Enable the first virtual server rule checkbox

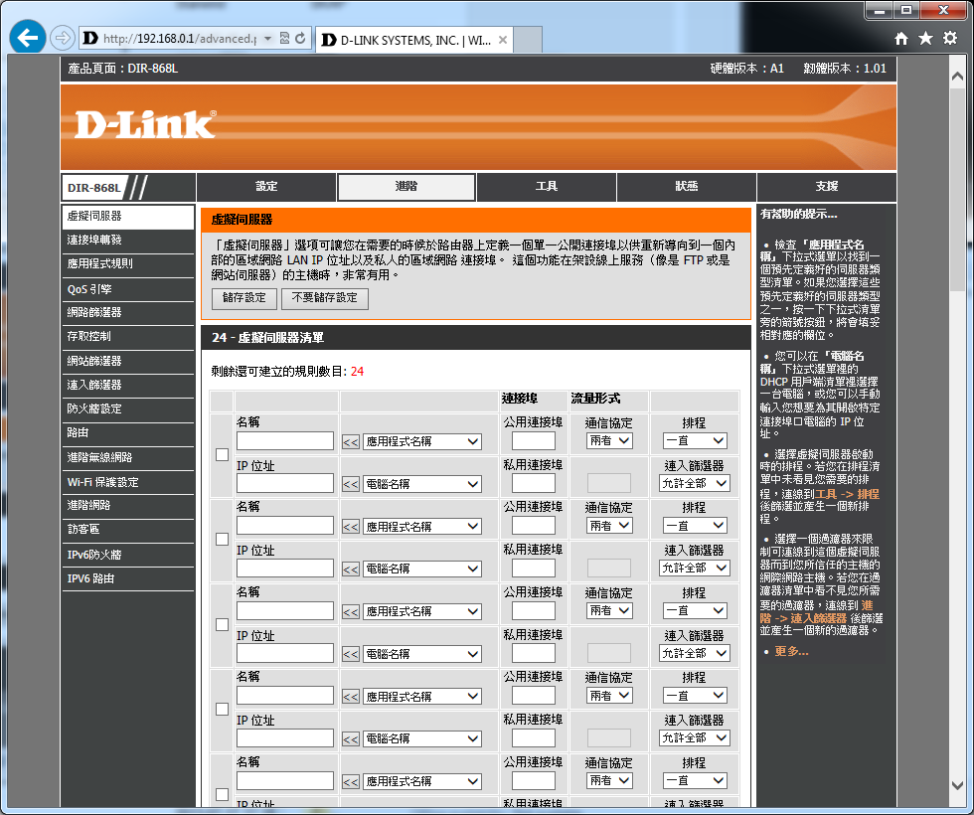[x=222, y=454]
